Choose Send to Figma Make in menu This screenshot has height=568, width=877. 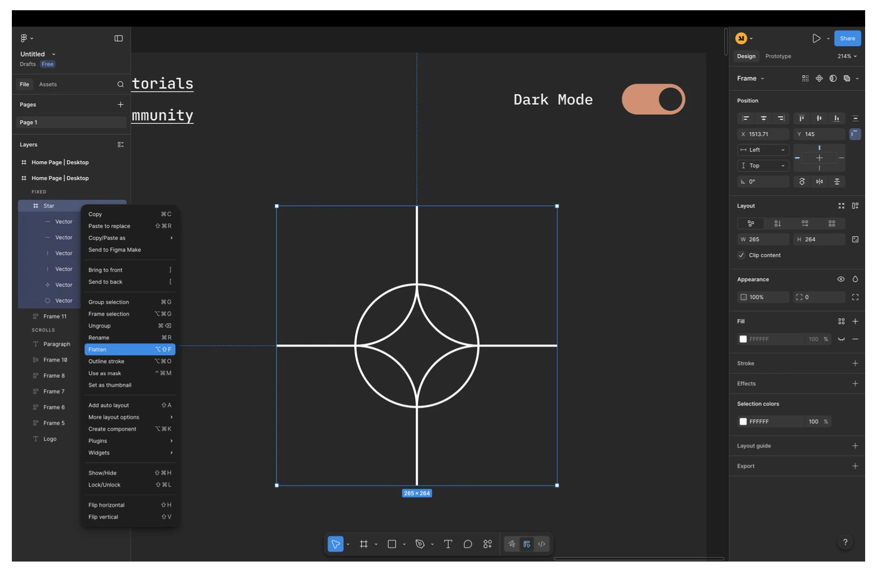(x=130, y=250)
